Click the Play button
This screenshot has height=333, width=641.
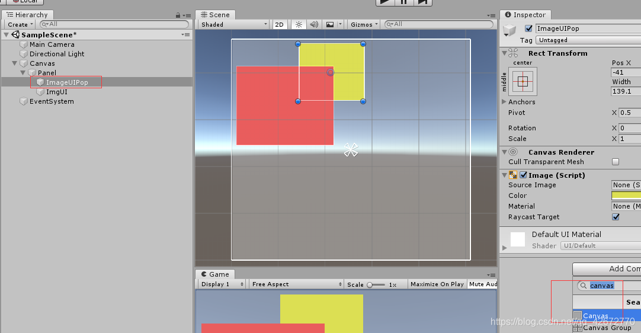click(x=385, y=2)
